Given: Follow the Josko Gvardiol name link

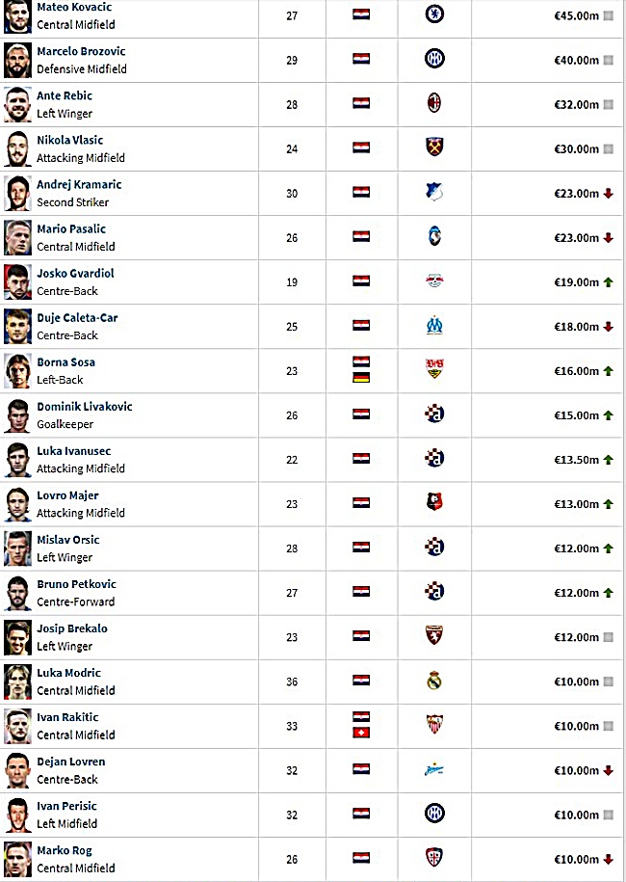Looking at the screenshot, I should (x=75, y=274).
